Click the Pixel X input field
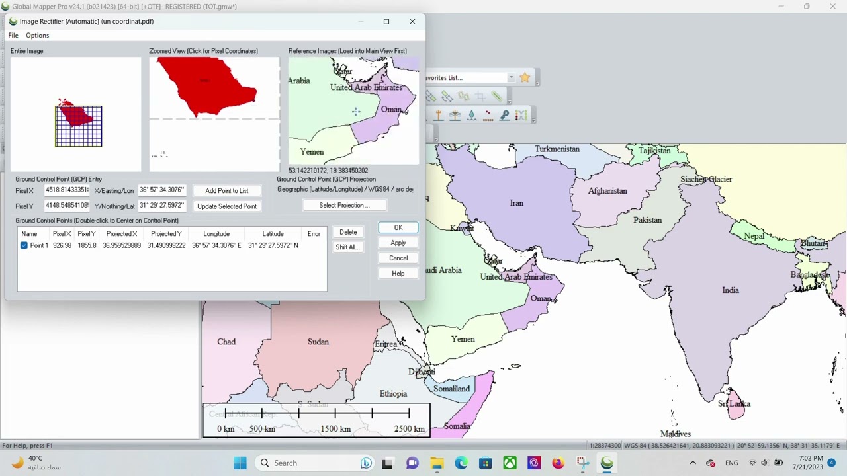The image size is (847, 476). coord(66,190)
